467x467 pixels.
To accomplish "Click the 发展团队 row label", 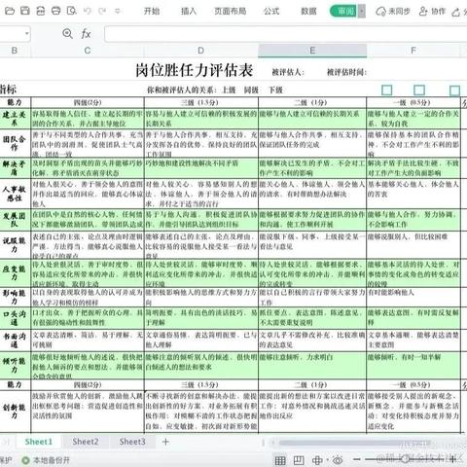I will (15, 220).
